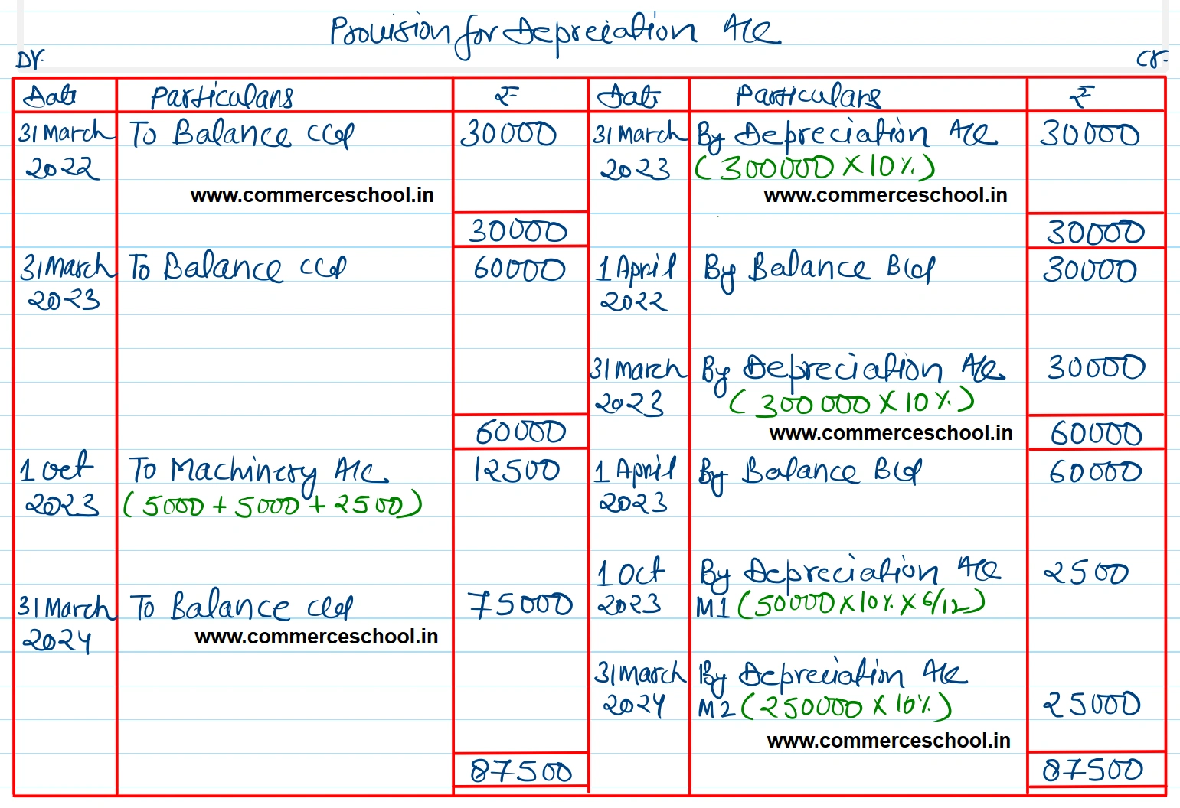The image size is (1180, 808).
Task: Open commerceschool.in link below first "(300000 × 10%)" note
Action: click(885, 195)
